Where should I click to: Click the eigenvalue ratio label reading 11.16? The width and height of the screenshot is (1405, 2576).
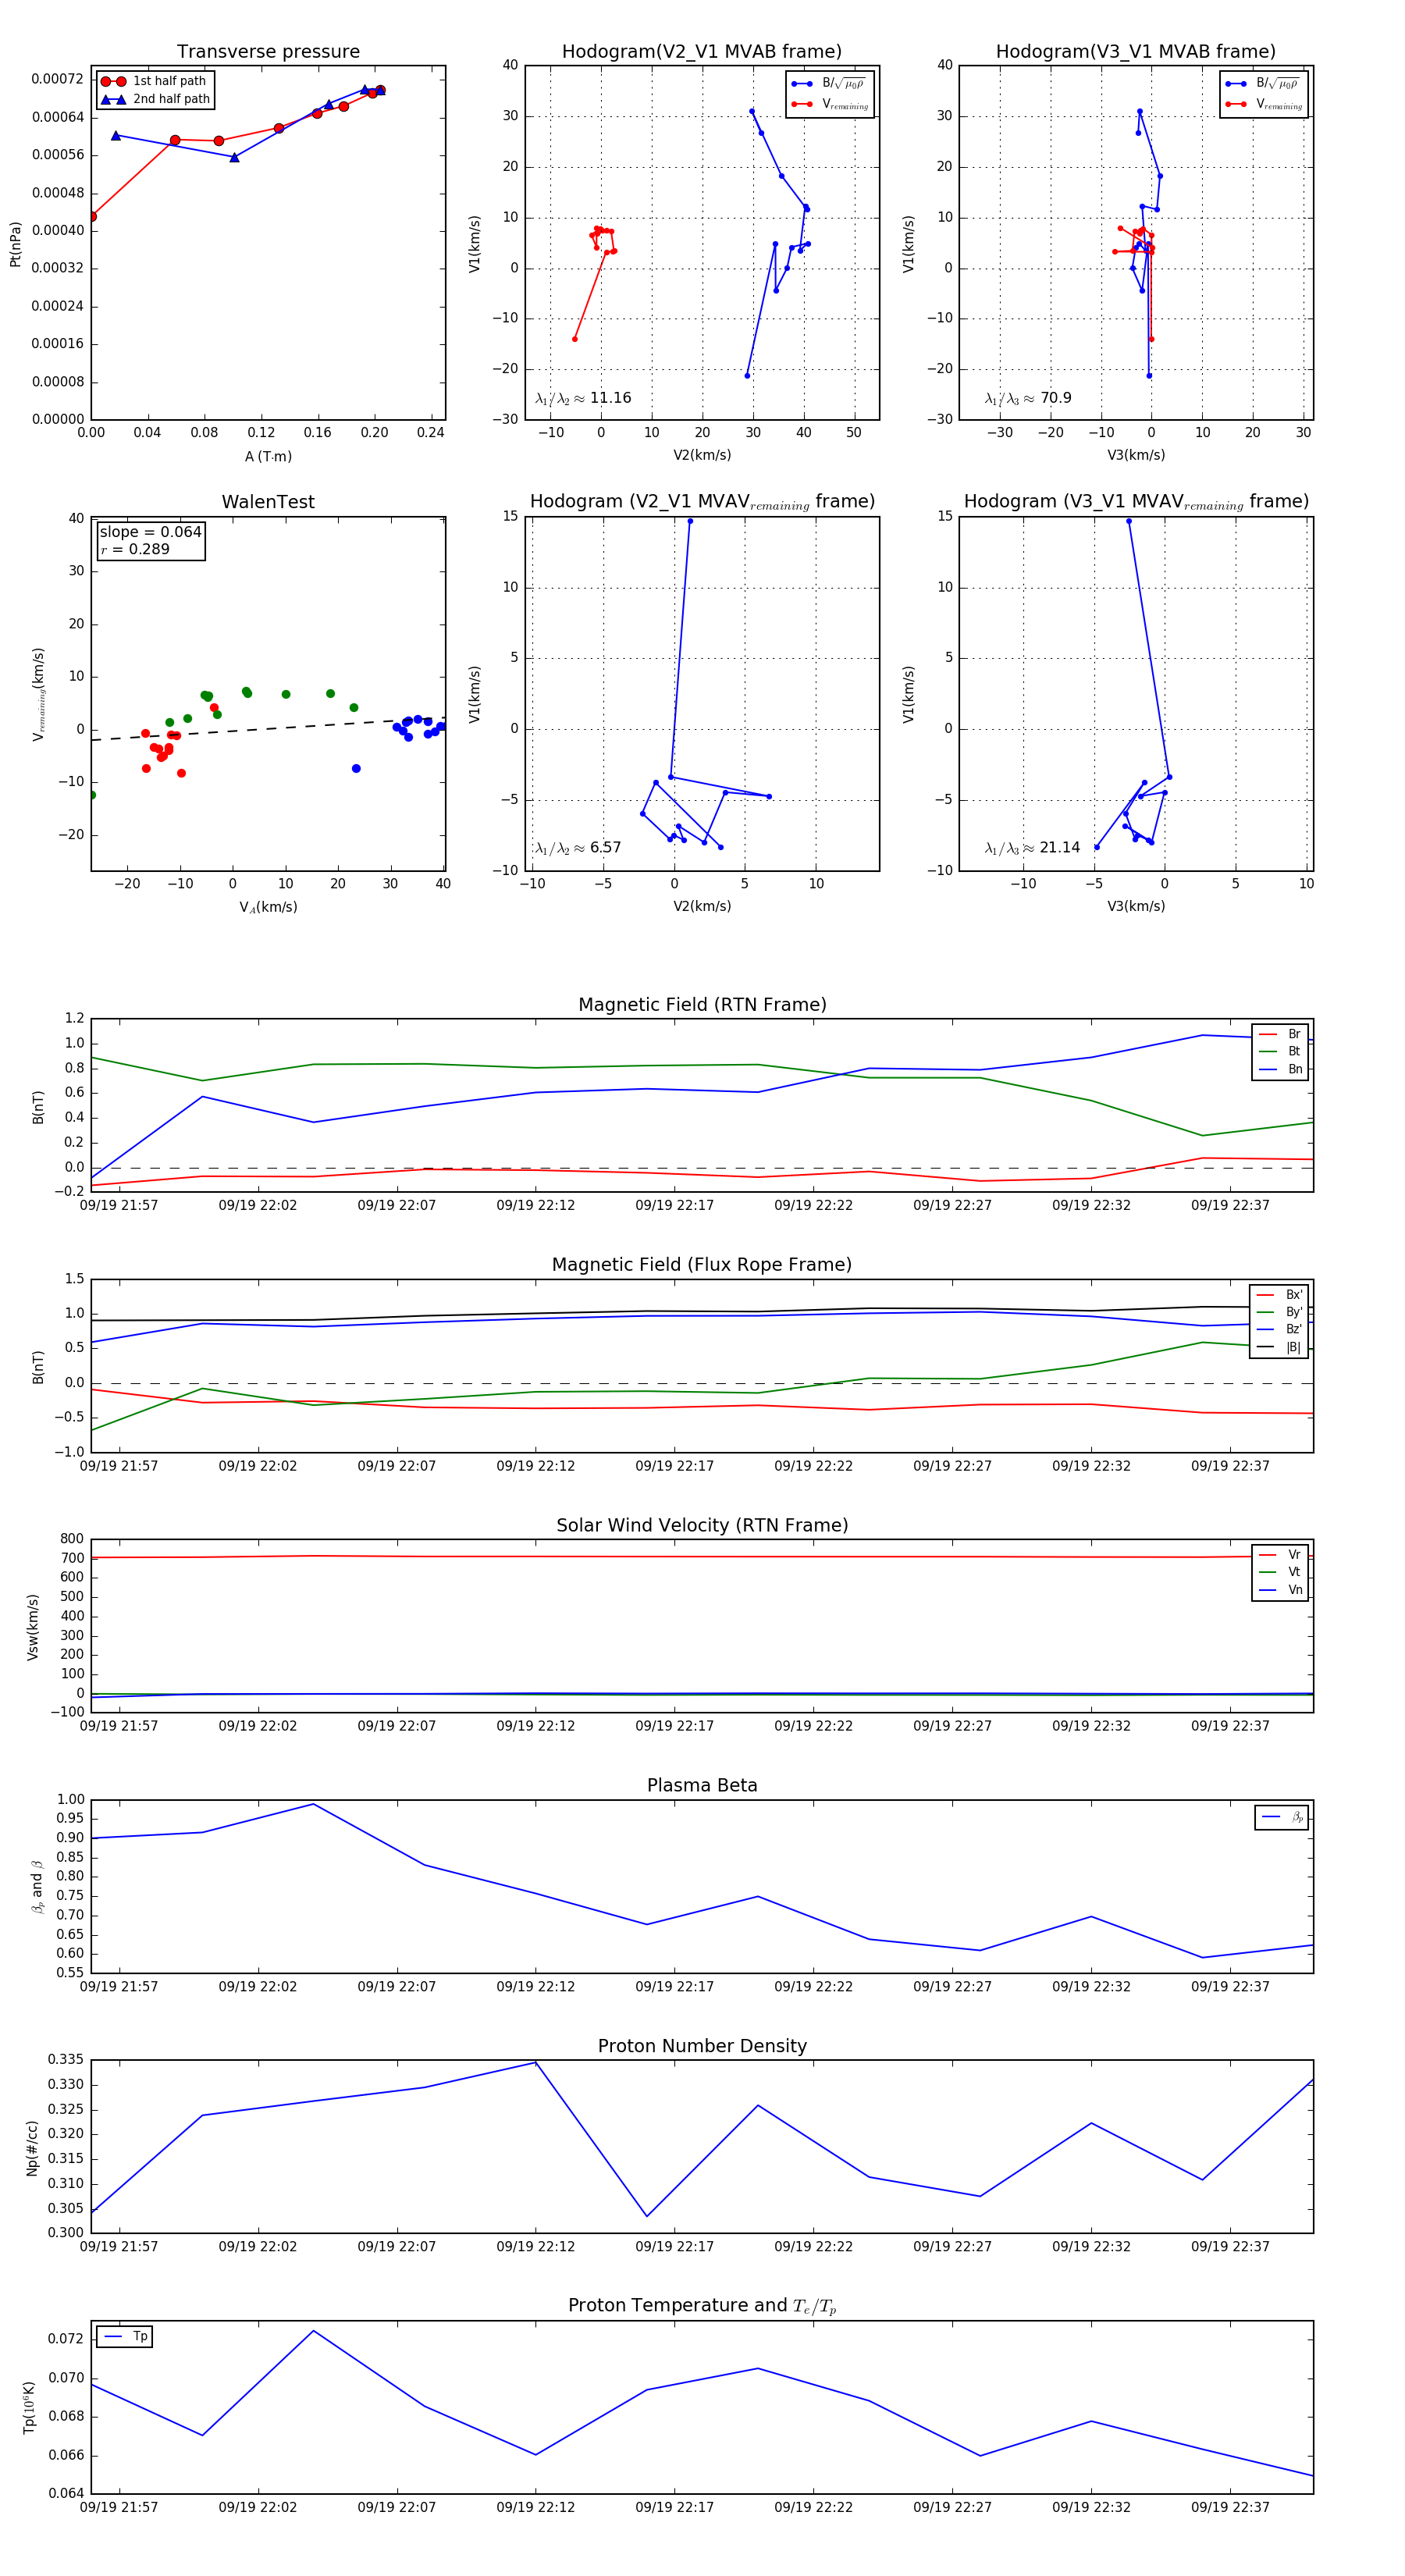(x=583, y=398)
